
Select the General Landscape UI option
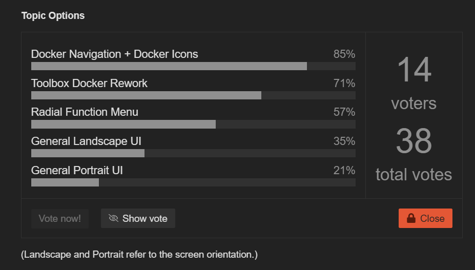(x=86, y=141)
